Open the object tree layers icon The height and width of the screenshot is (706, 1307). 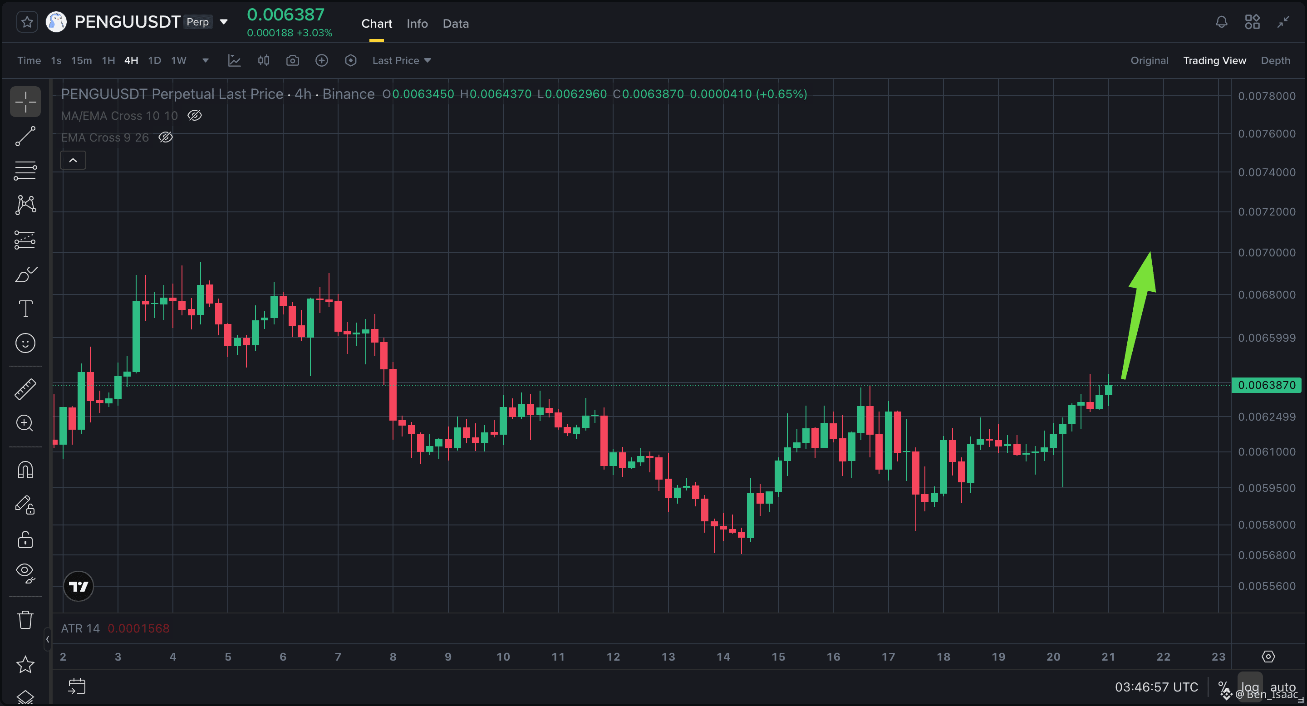pos(25,698)
